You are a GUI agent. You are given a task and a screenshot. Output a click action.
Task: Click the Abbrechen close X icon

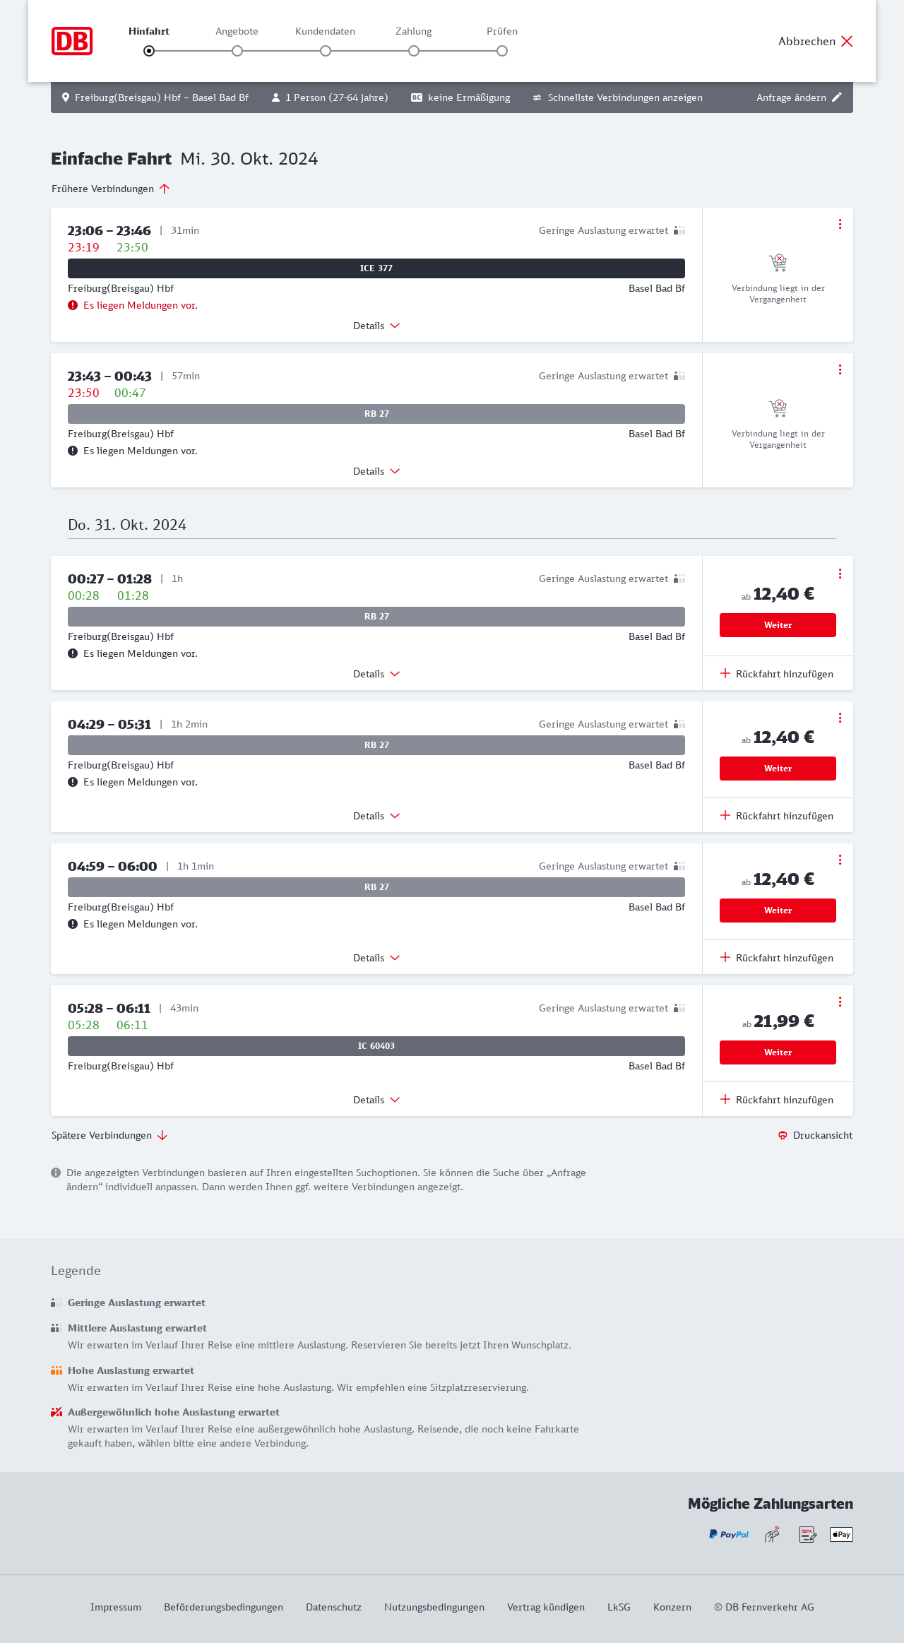pyautogui.click(x=847, y=41)
